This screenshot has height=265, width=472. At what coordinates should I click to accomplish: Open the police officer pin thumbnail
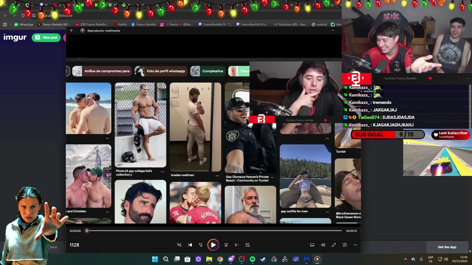(x=250, y=128)
